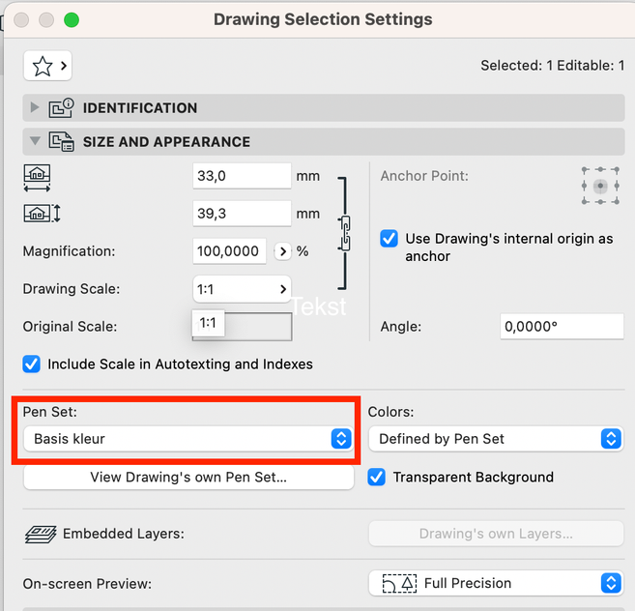
Task: Click the Embedded Layers icon
Action: coord(40,534)
